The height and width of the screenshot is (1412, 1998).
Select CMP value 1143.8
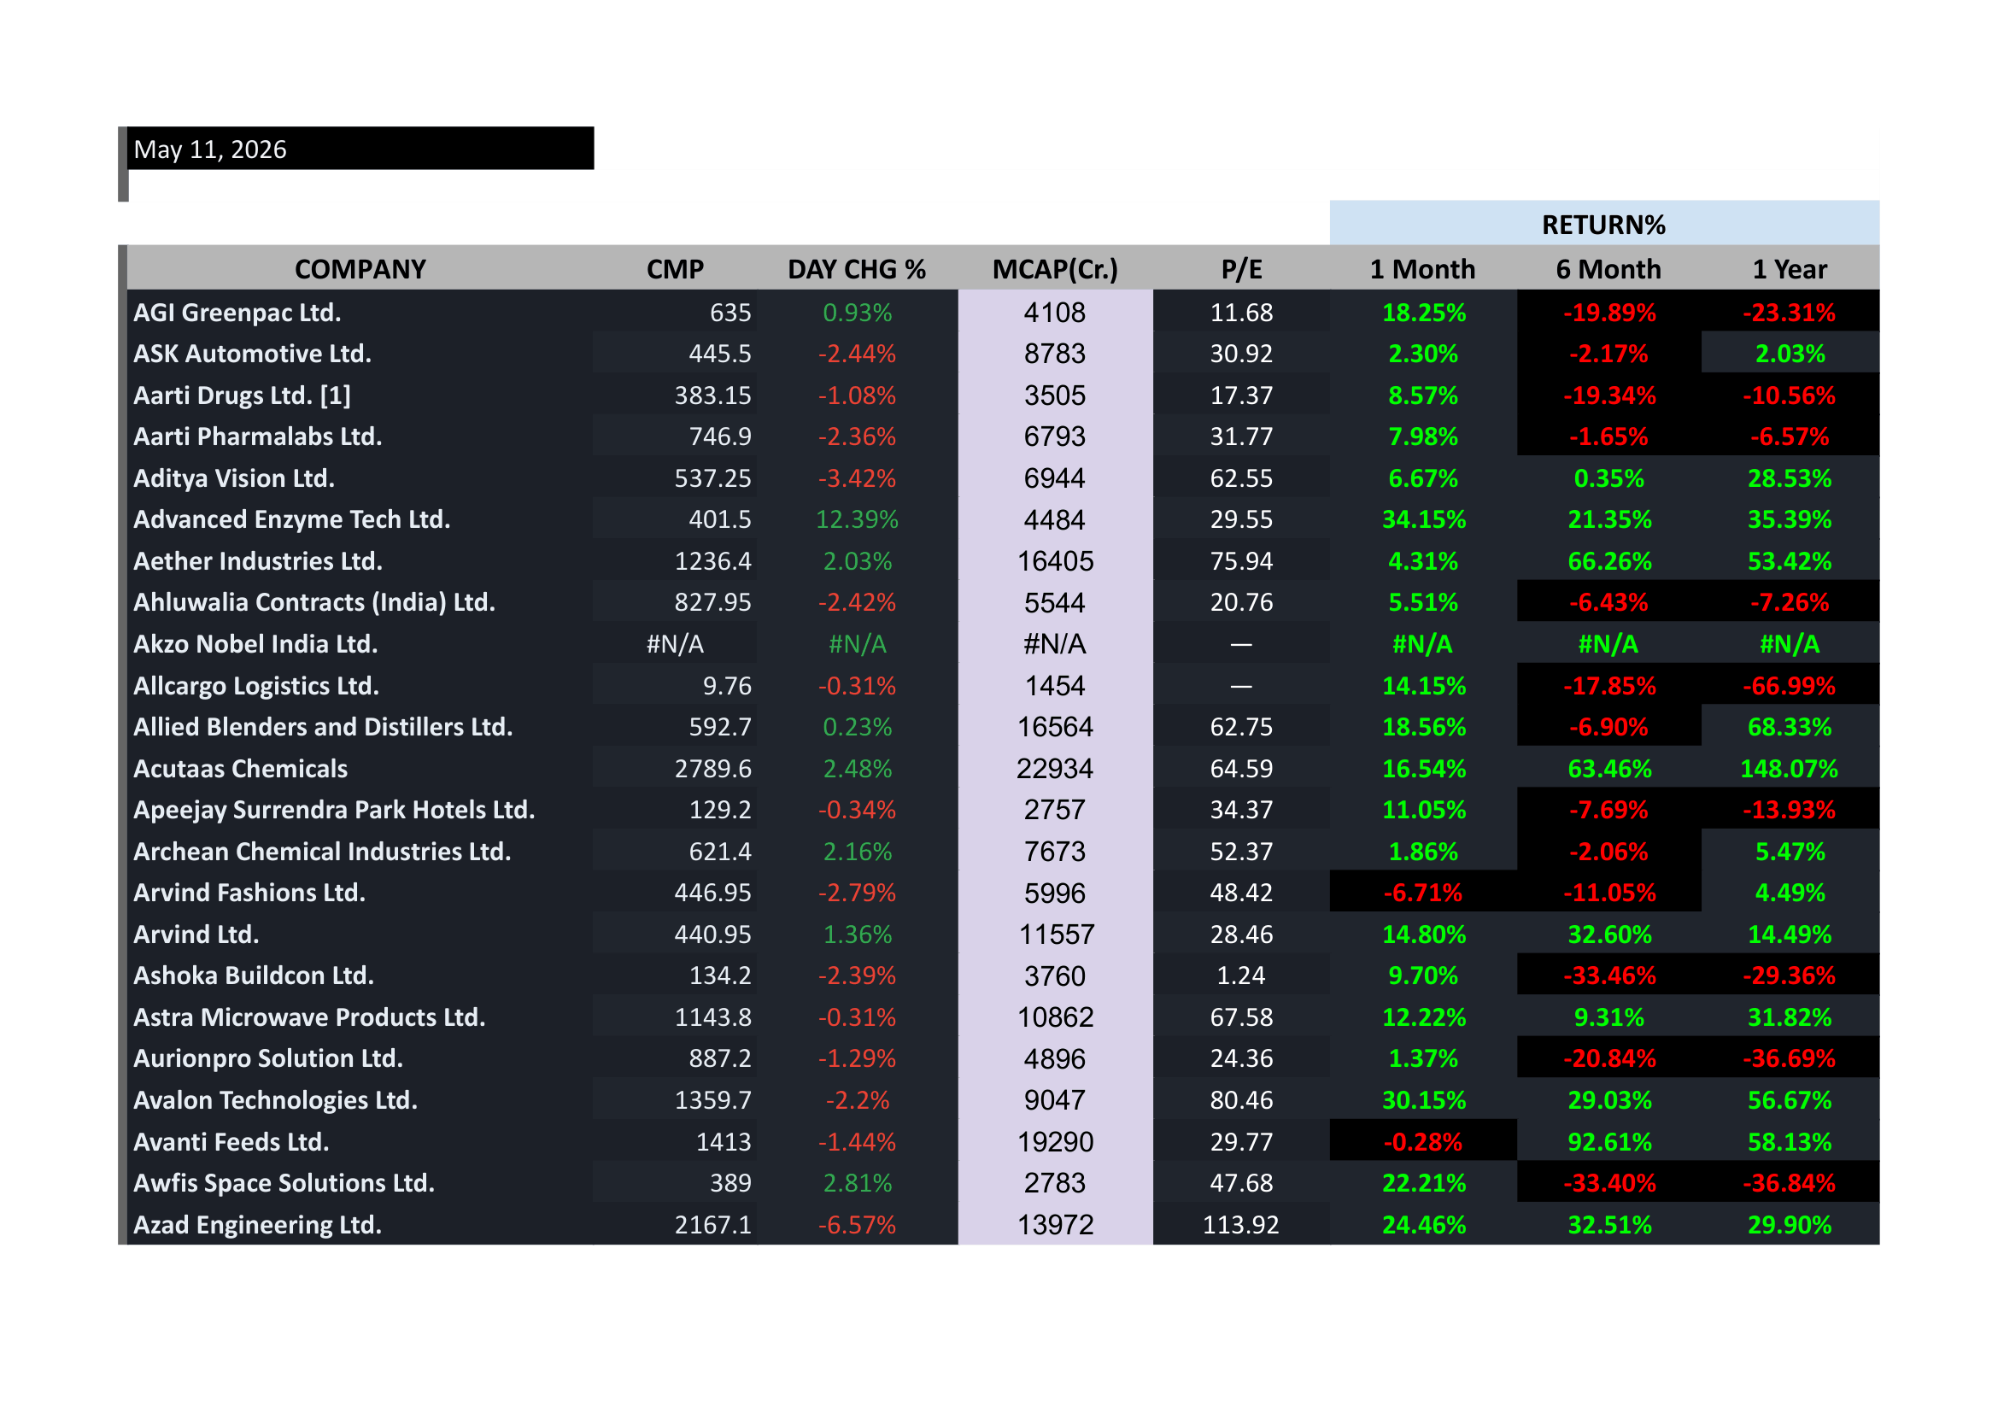point(712,1017)
